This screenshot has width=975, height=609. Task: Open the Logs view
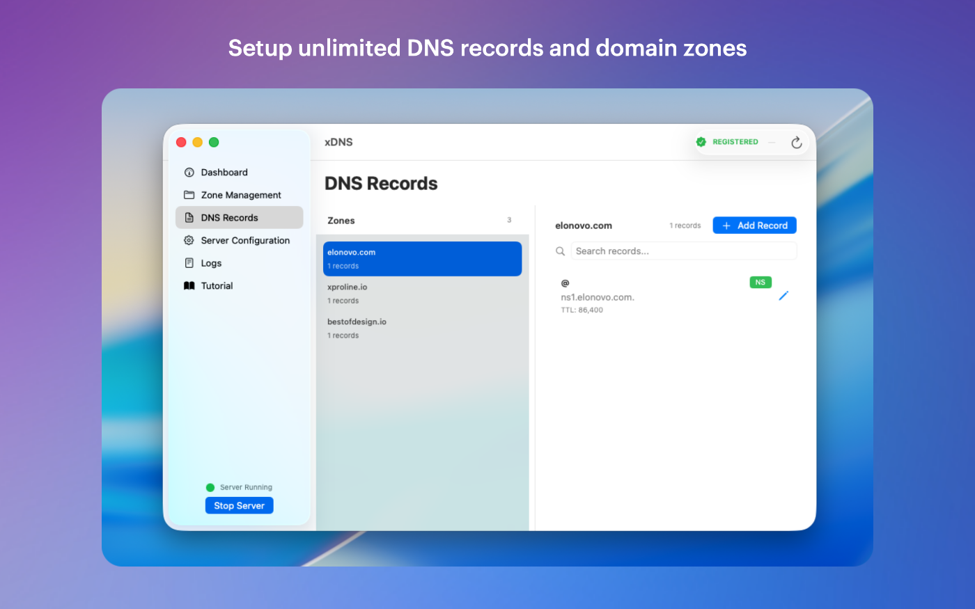pyautogui.click(x=211, y=263)
